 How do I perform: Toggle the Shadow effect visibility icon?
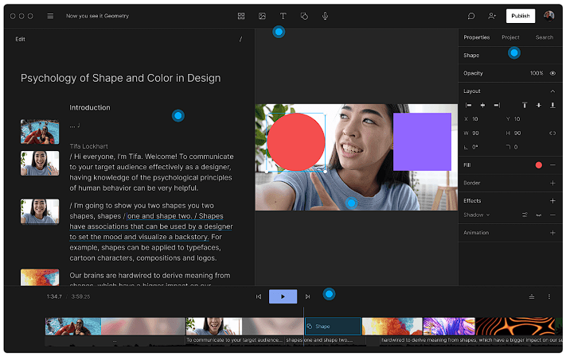[x=539, y=215]
